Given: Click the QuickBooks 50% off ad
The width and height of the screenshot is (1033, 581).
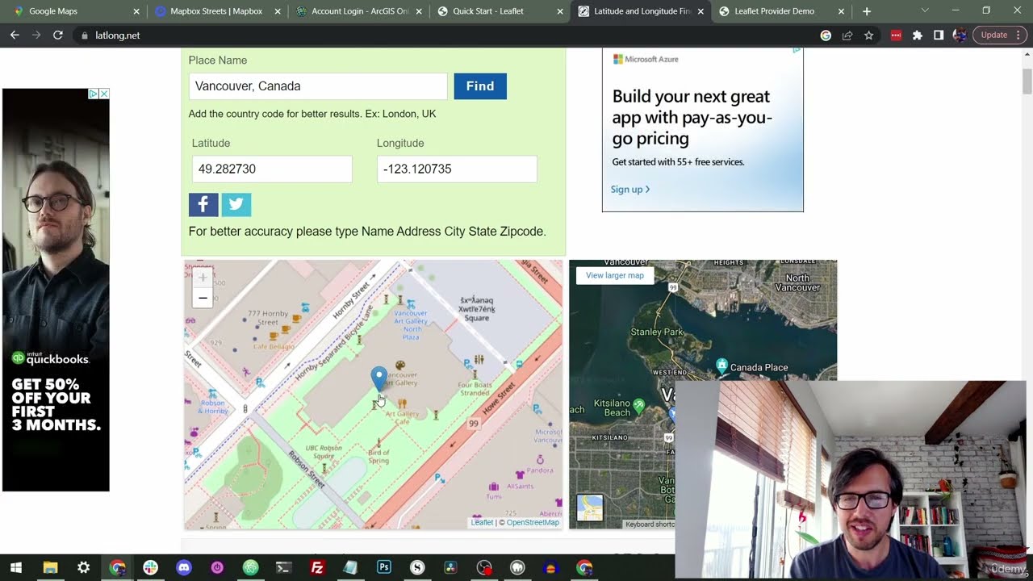Looking at the screenshot, I should point(56,290).
